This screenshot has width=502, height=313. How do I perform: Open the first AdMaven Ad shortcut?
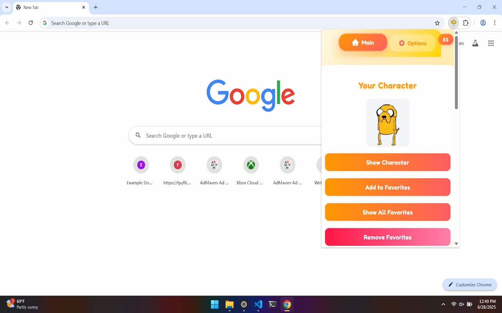click(x=214, y=171)
